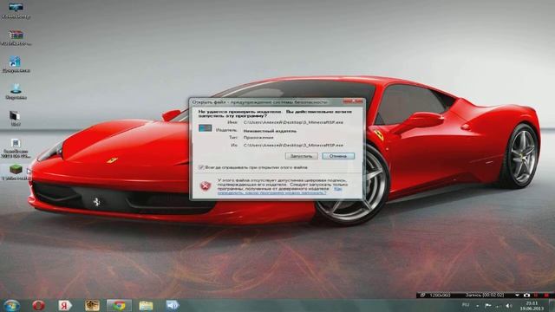Select the desktop icon with the two-line label
This screenshot has height=312, width=555.
[x=16, y=148]
